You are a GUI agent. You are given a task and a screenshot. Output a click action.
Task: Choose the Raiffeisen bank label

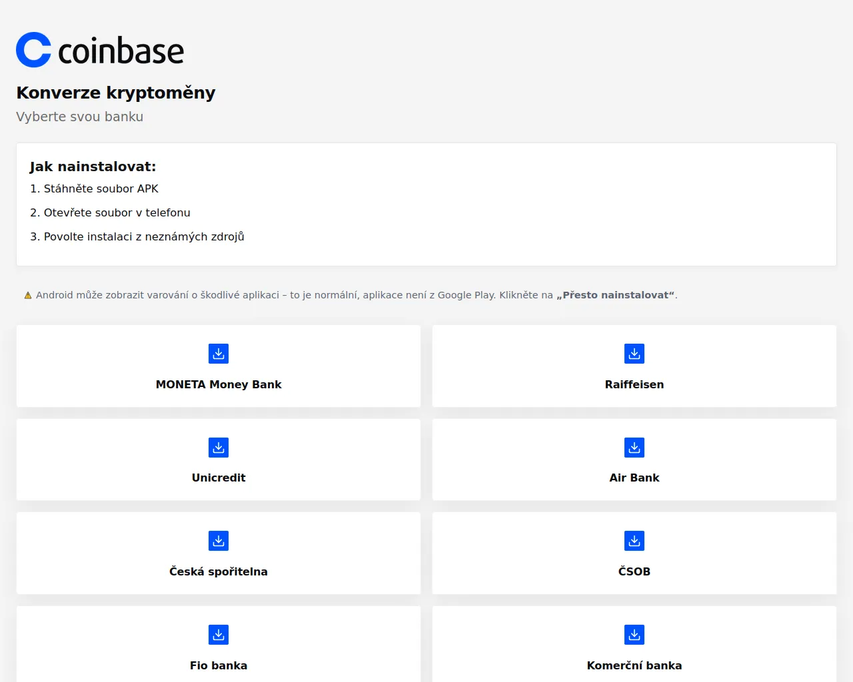point(634,384)
